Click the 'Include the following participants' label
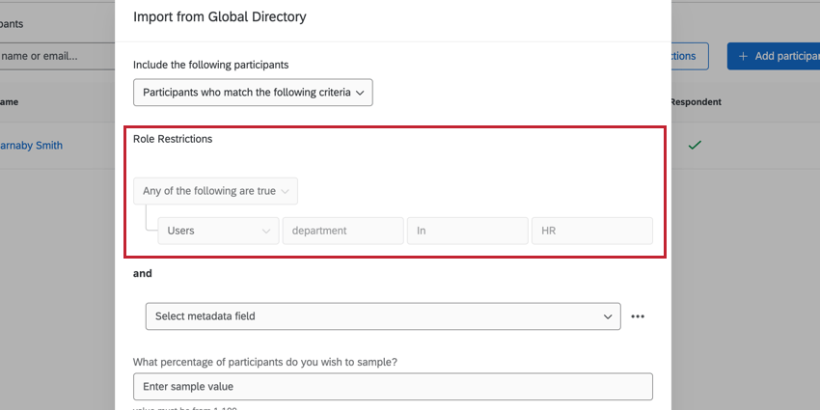 coord(210,65)
